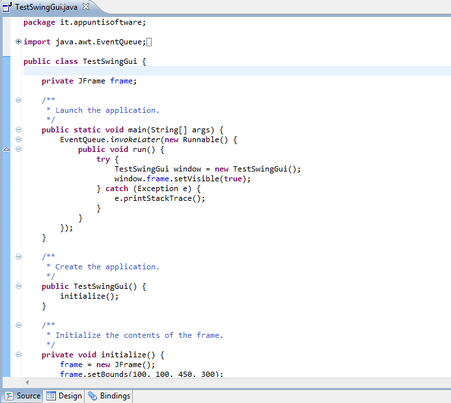451x403 pixels.
Task: Collapse the 'Create the application' comment
Action: [x=18, y=256]
